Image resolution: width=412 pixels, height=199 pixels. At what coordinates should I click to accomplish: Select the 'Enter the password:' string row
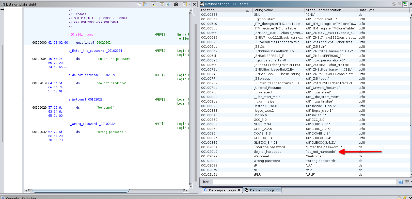pyautogui.click(x=305, y=147)
